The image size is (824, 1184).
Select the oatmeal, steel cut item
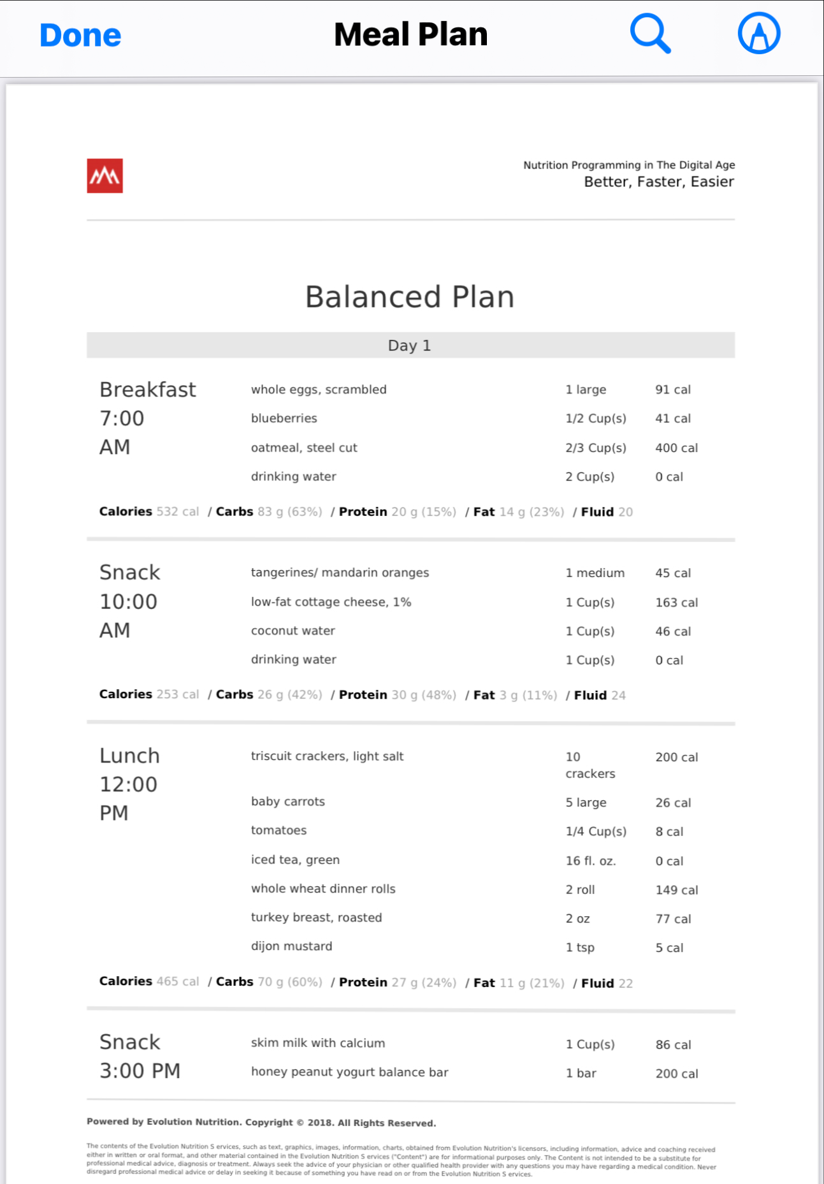(304, 448)
